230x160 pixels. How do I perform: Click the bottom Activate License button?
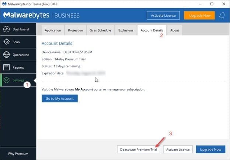(x=178, y=149)
